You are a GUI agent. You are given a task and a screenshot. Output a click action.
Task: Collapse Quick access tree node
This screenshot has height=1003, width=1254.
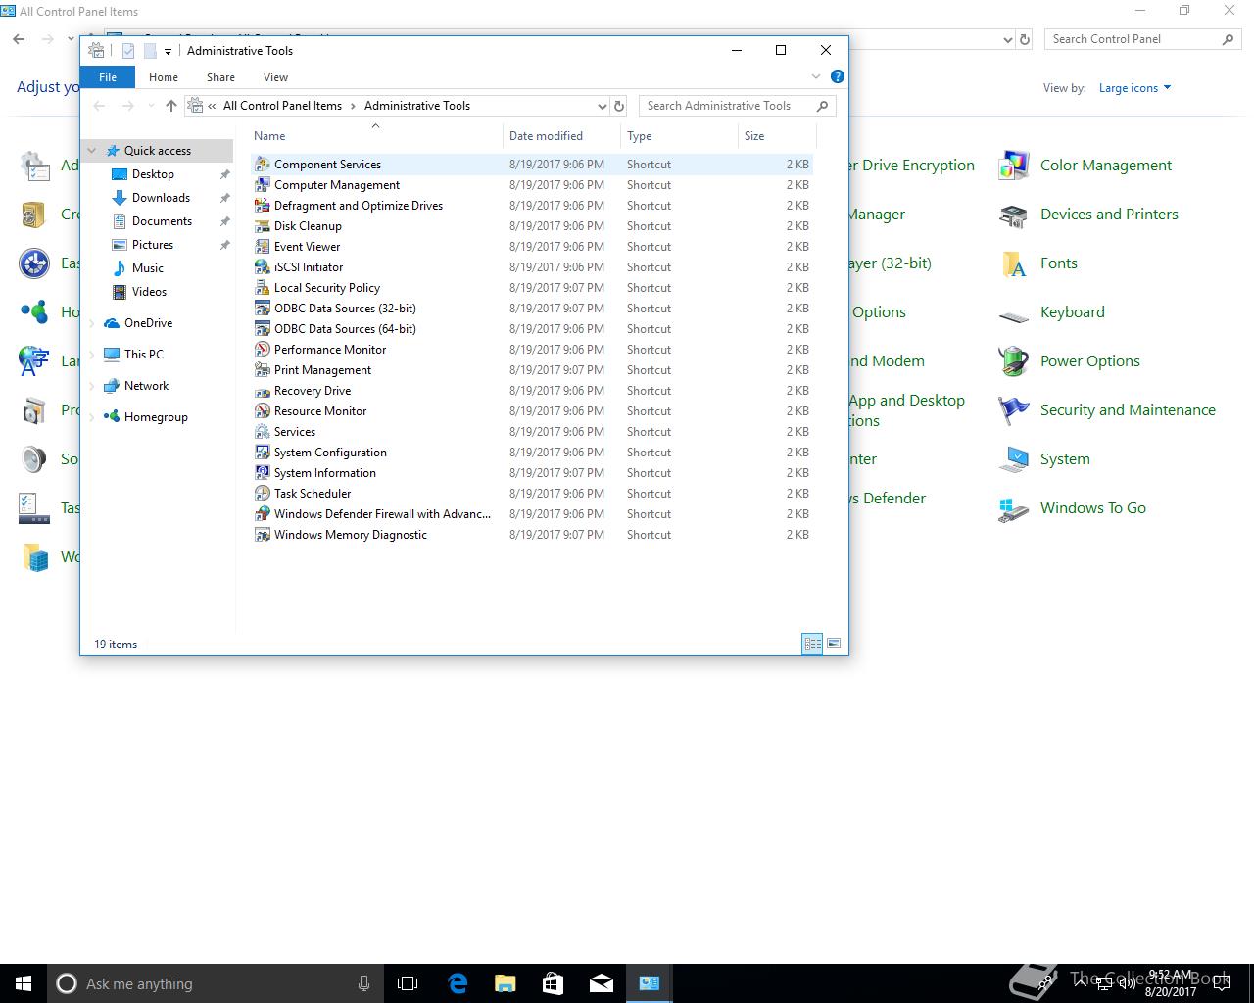coord(92,151)
